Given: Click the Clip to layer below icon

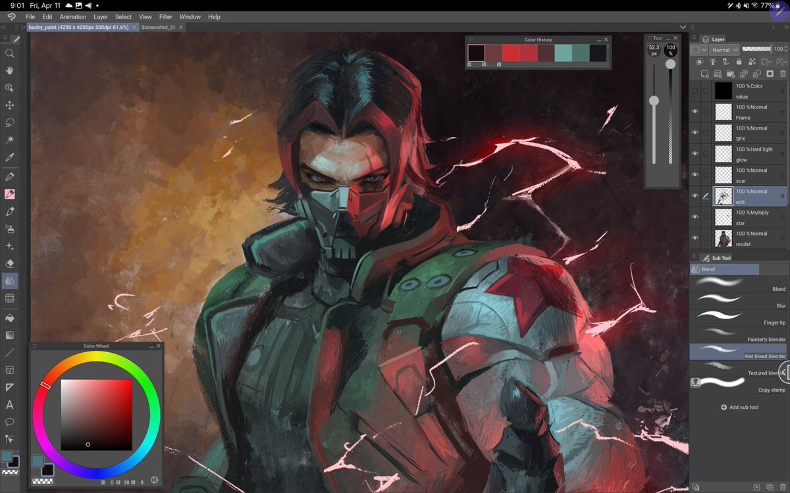Looking at the screenshot, I should pos(698,61).
